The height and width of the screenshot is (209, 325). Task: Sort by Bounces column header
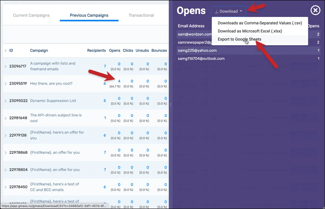coord(159,51)
